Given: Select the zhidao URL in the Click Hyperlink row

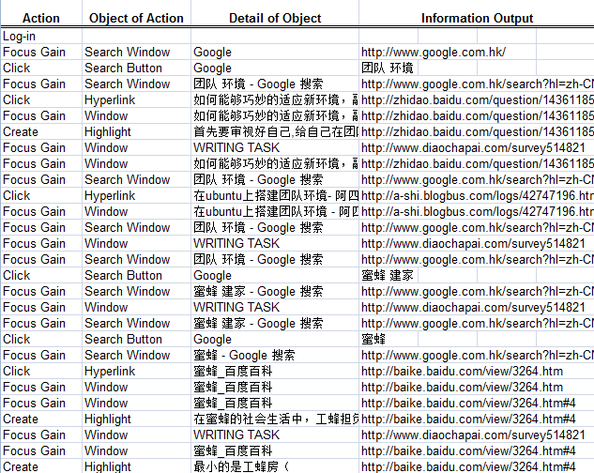Looking at the screenshot, I should click(x=478, y=100).
